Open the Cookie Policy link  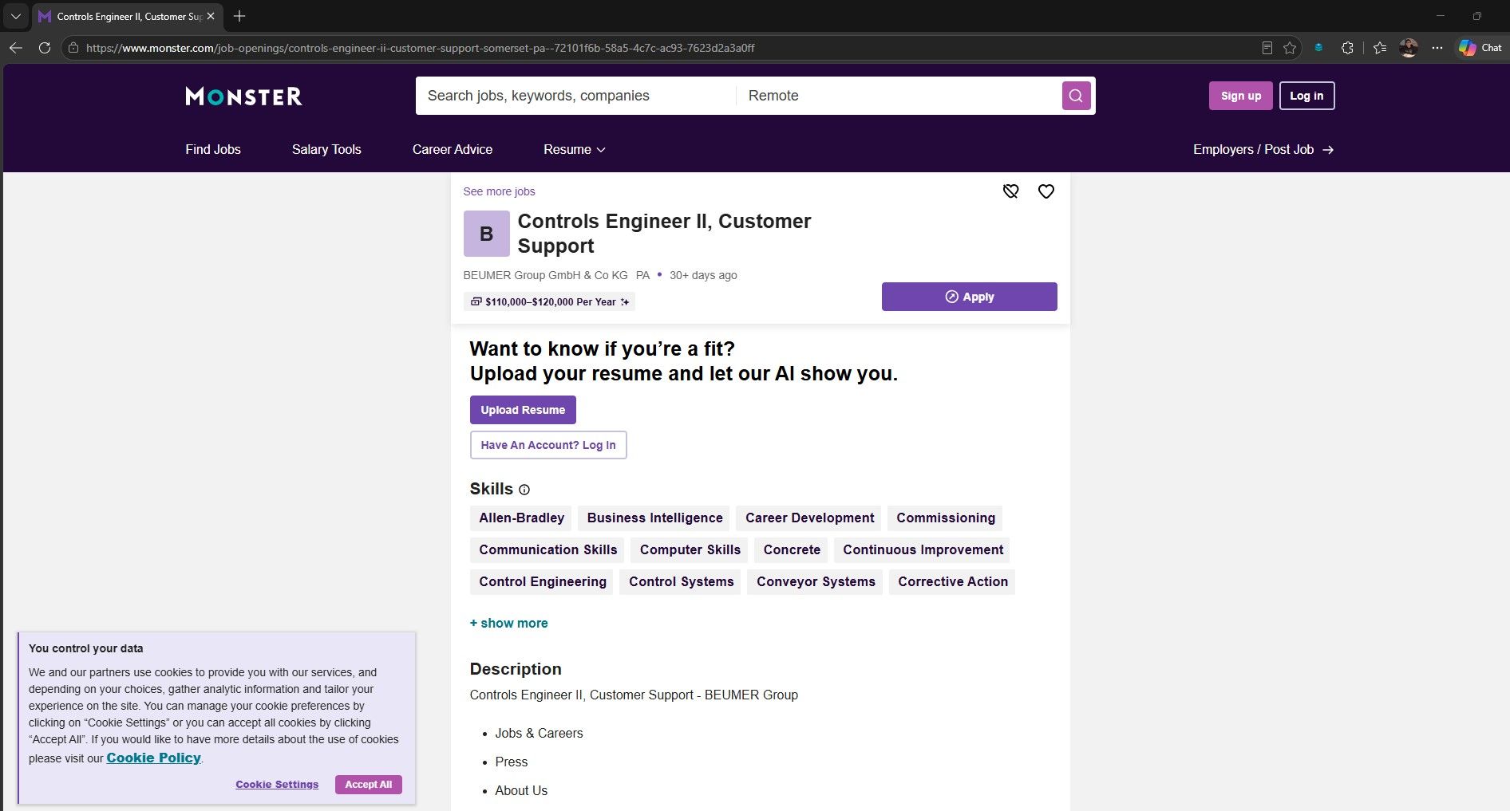(x=153, y=758)
